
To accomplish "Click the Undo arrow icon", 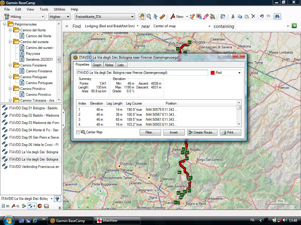I will pos(262,17).
